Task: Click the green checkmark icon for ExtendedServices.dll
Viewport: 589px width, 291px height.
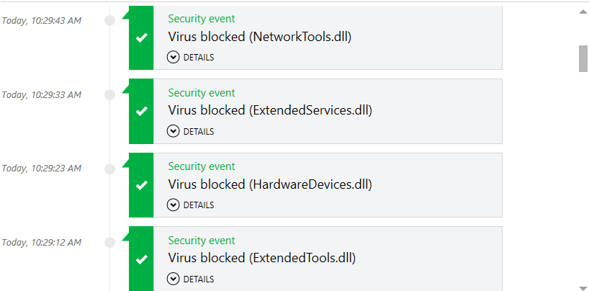Action: tap(142, 111)
